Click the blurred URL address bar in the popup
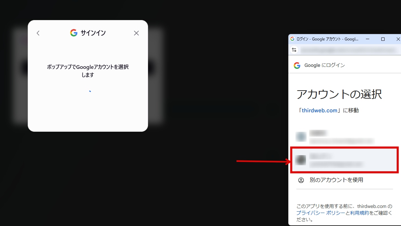The height and width of the screenshot is (226, 401). [349, 50]
